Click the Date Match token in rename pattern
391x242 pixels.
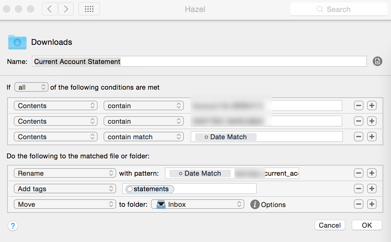[x=200, y=173]
